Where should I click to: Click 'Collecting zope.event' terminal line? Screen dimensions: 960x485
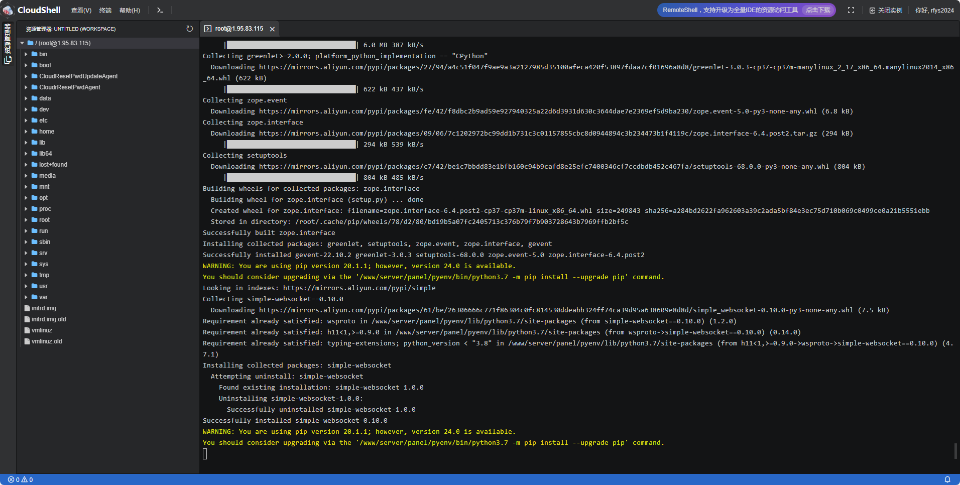[x=245, y=100]
